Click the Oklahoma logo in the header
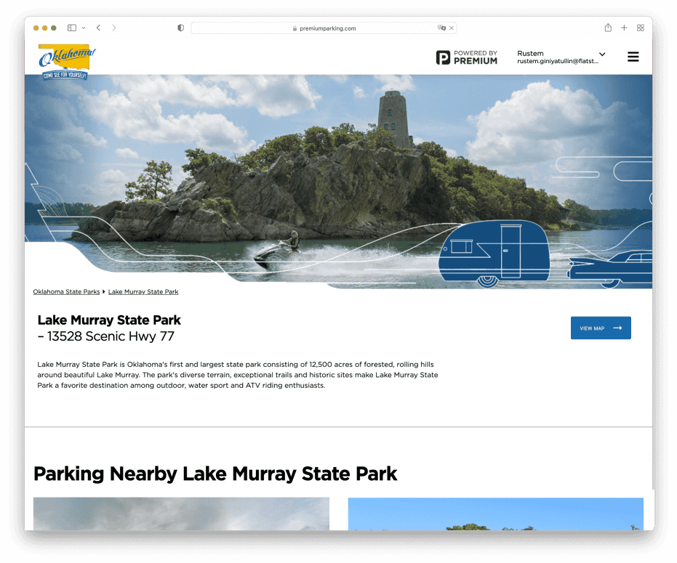 tap(67, 61)
